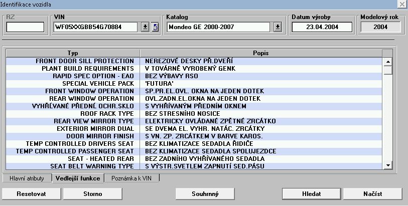Image resolution: width=408 pixels, height=206 pixels.
Task: Select the Vedlejší funkce tab
Action: pyautogui.click(x=78, y=178)
